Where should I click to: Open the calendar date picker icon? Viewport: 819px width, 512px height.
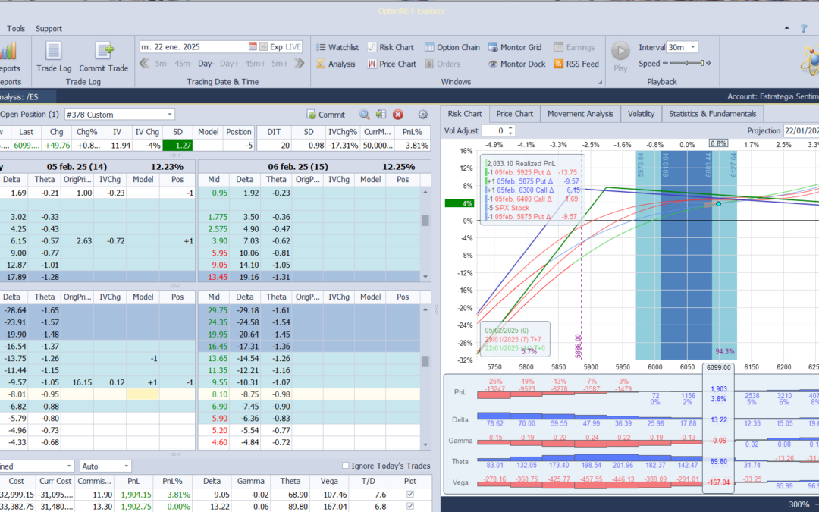click(253, 46)
